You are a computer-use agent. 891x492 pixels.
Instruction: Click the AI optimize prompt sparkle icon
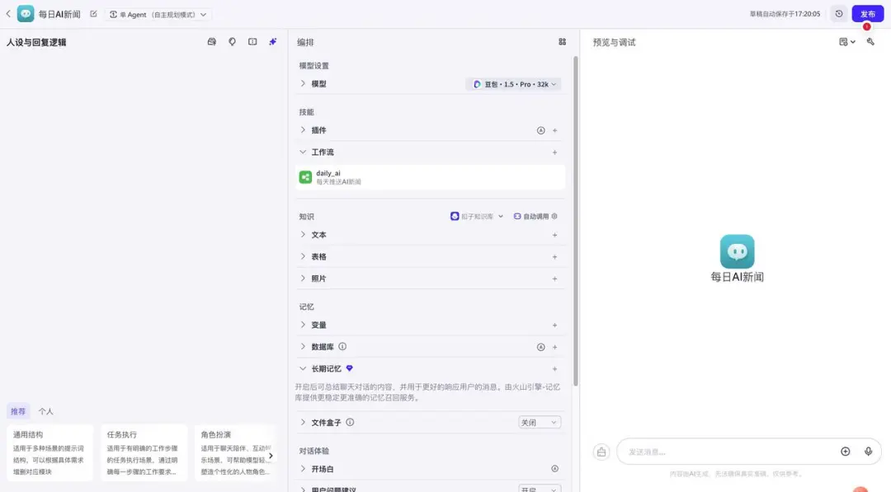(273, 41)
